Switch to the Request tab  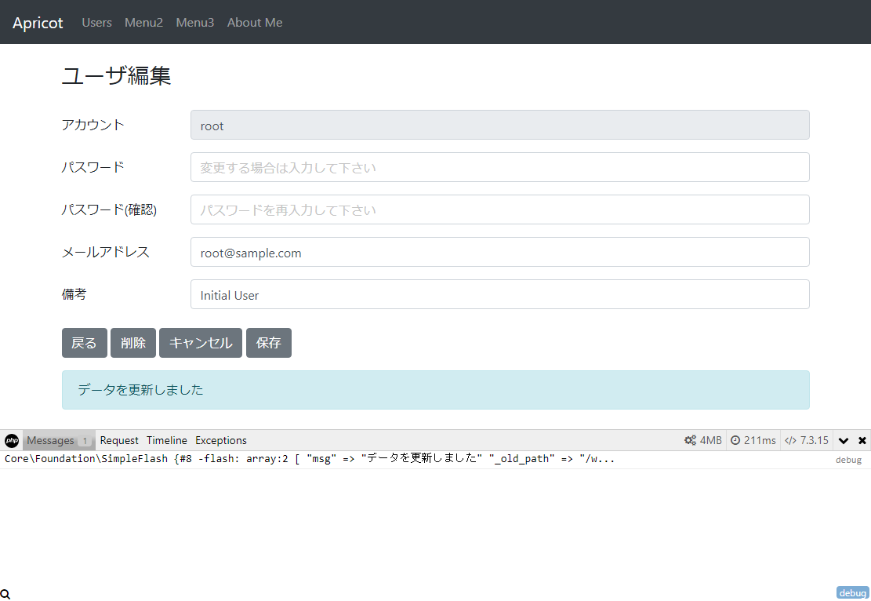[x=119, y=440]
